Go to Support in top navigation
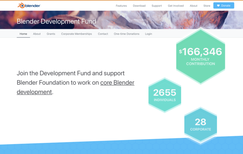The height and width of the screenshot is (154, 243). click(x=157, y=6)
